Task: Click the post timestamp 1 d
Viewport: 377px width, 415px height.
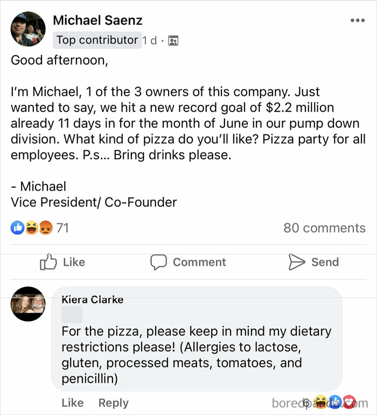Action: click(150, 40)
